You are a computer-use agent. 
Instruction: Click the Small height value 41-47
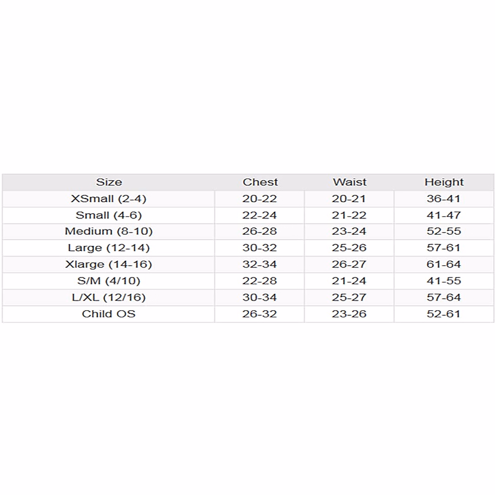coord(443,215)
